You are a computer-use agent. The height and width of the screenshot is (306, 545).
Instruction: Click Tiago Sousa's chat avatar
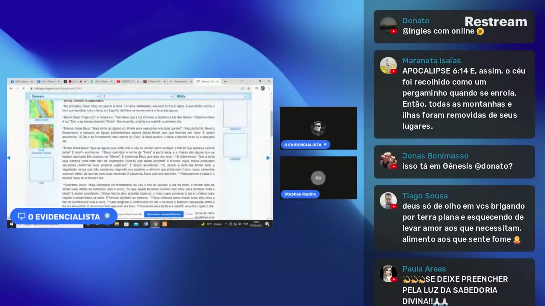pos(388,201)
